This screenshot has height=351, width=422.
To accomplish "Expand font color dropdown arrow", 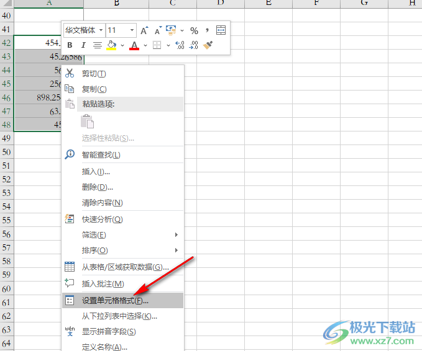I will click(145, 45).
